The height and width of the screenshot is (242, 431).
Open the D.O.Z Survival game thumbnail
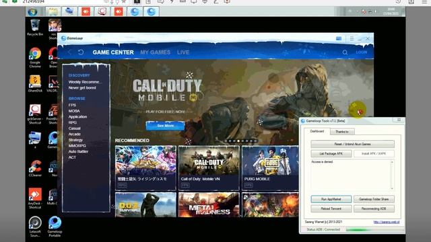145,204
